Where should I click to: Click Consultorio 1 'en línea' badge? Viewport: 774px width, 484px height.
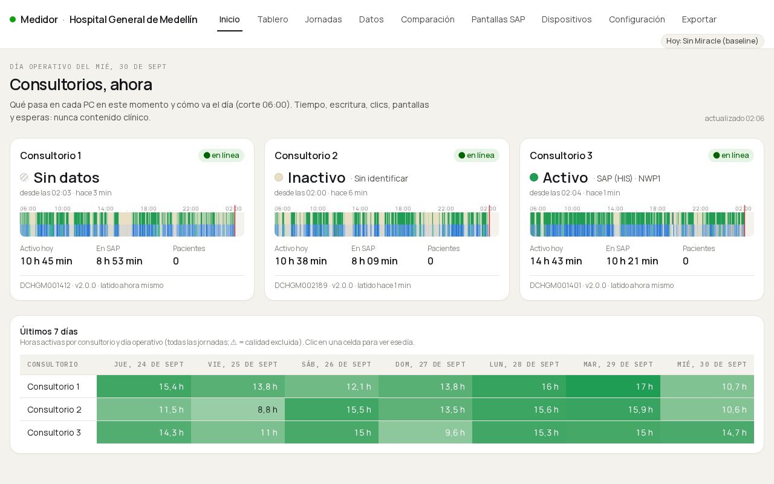coord(221,155)
